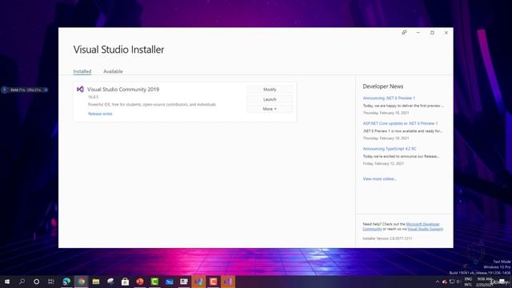Open taskbar Search magnifier
512x288 pixels.
pos(22,282)
